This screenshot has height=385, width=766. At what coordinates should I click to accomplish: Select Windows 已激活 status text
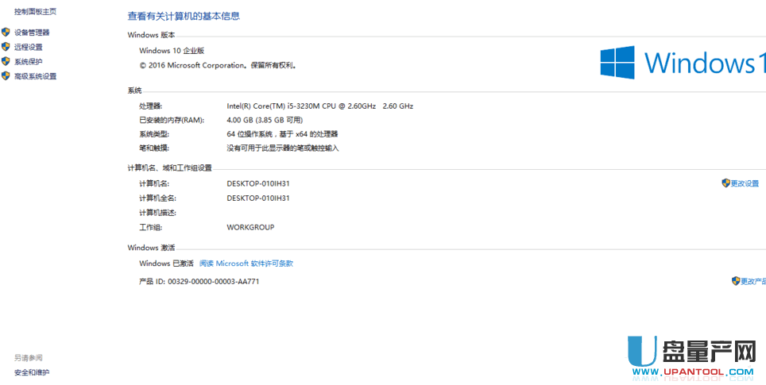(166, 264)
